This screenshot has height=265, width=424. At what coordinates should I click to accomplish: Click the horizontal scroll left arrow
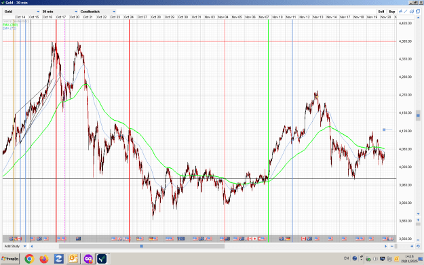32,246
